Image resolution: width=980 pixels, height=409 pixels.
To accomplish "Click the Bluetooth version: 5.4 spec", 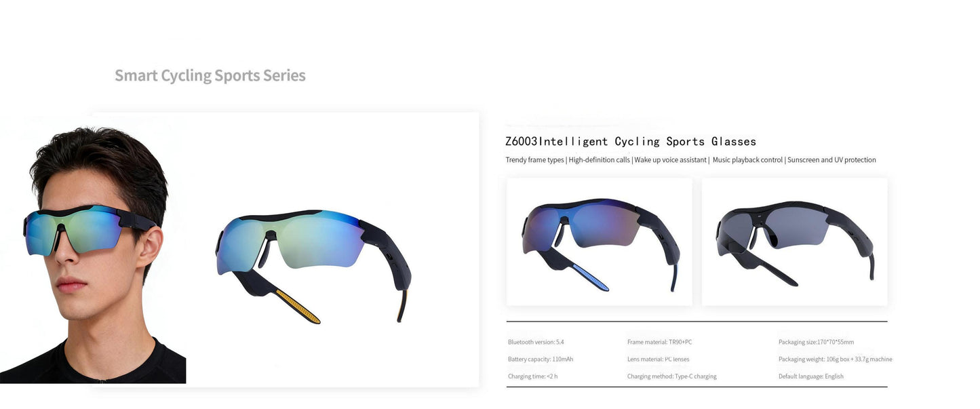I will [x=532, y=342].
